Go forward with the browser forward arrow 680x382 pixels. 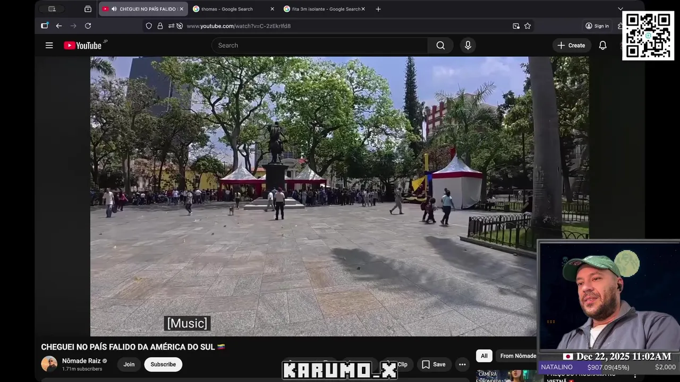(x=73, y=26)
